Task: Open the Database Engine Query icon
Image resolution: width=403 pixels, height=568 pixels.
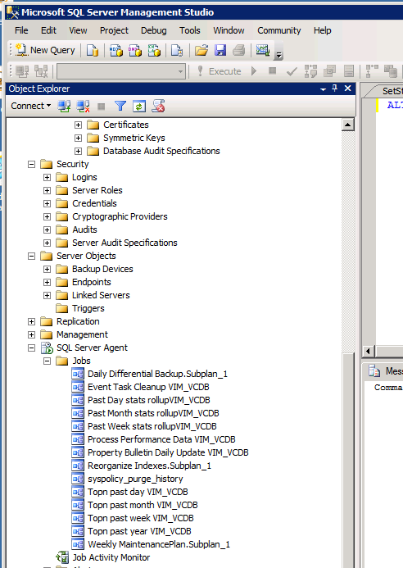Action: 93,50
